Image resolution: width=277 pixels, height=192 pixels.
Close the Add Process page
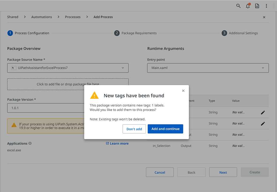(x=264, y=17)
